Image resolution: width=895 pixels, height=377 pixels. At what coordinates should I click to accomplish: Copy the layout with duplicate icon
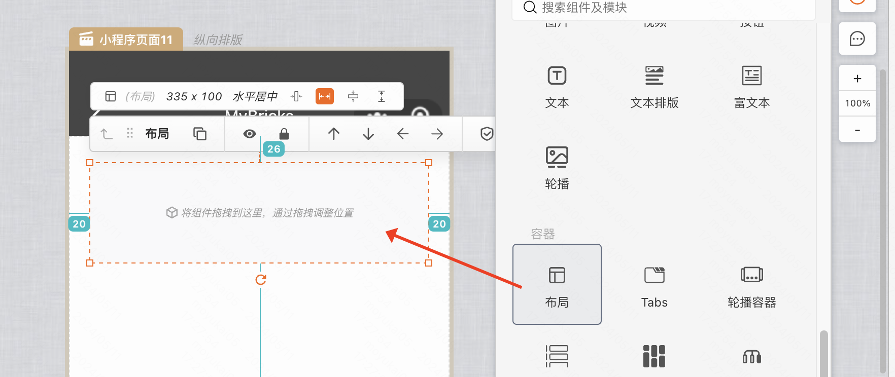coord(200,134)
